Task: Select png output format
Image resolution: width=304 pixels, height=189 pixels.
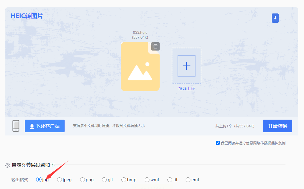Action: (83, 180)
